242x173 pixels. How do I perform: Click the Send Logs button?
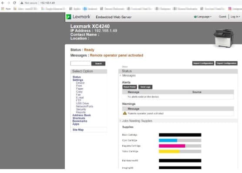pyautogui.click(x=145, y=87)
